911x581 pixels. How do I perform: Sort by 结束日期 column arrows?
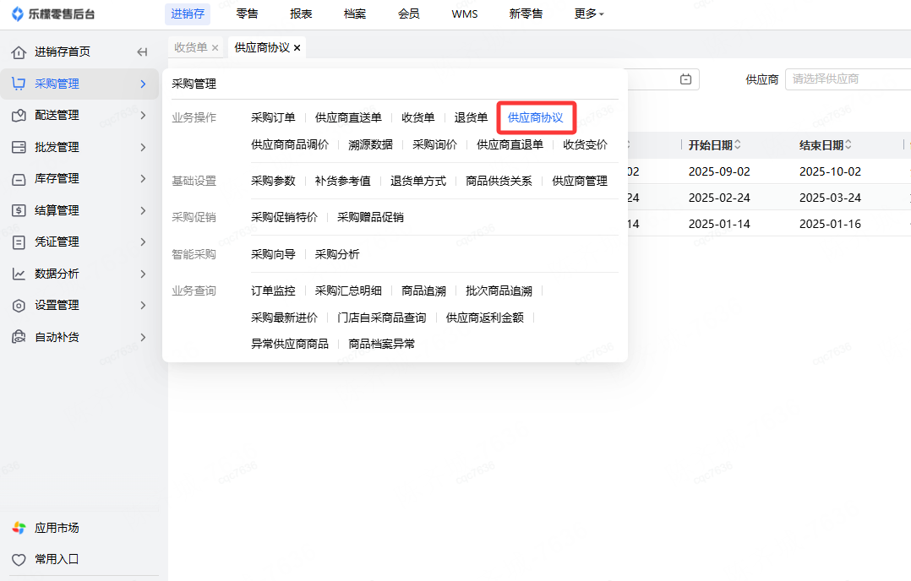(848, 144)
